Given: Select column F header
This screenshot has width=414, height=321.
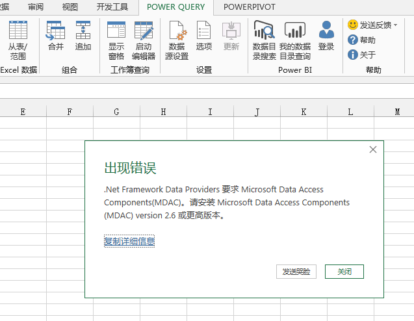Looking at the screenshot, I should (x=70, y=112).
